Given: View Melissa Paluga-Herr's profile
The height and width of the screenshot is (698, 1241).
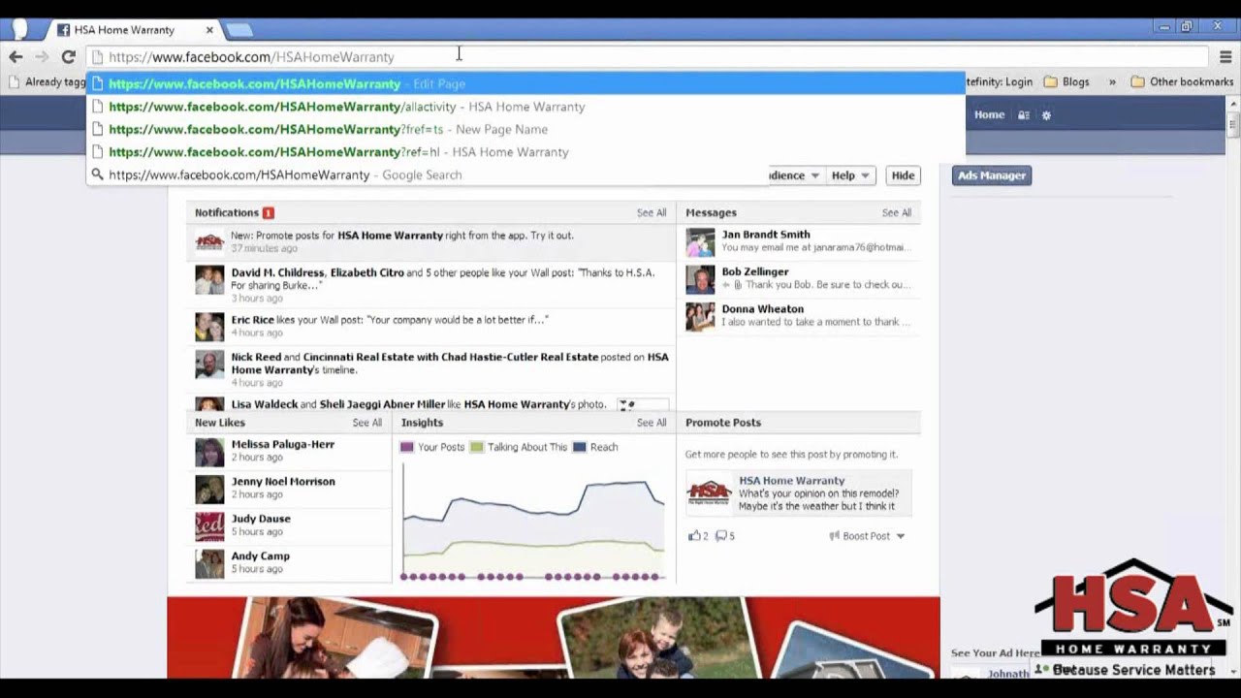Looking at the screenshot, I should (282, 444).
